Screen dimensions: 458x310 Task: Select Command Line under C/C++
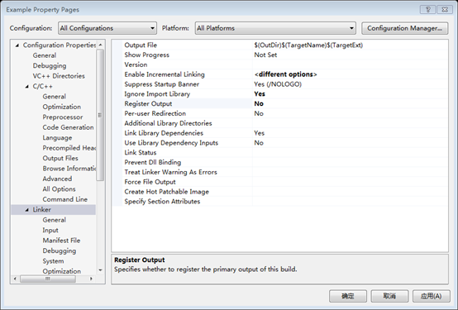[x=64, y=199]
